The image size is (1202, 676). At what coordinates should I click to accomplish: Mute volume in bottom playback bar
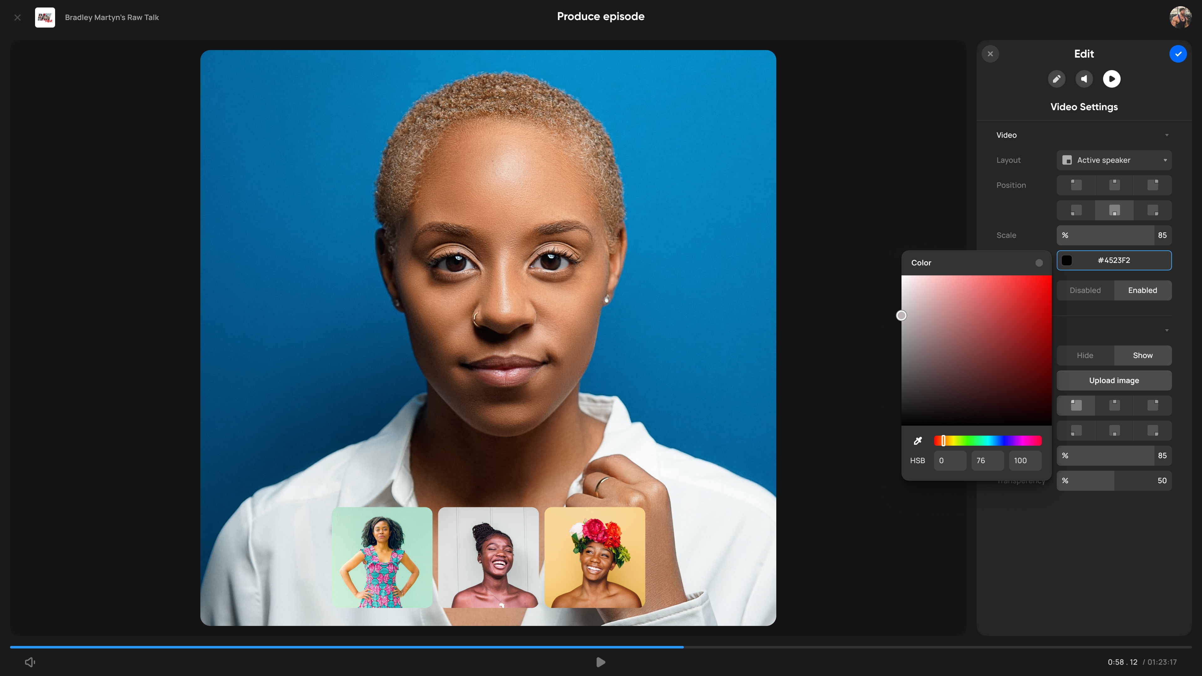[x=30, y=662]
